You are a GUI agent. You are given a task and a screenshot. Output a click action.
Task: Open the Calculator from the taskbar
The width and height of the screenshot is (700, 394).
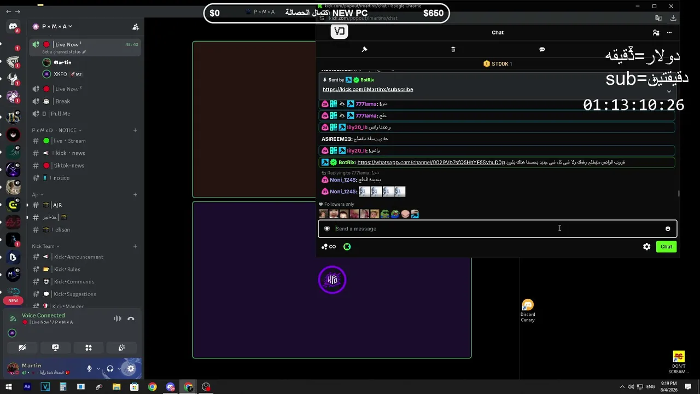[63, 387]
